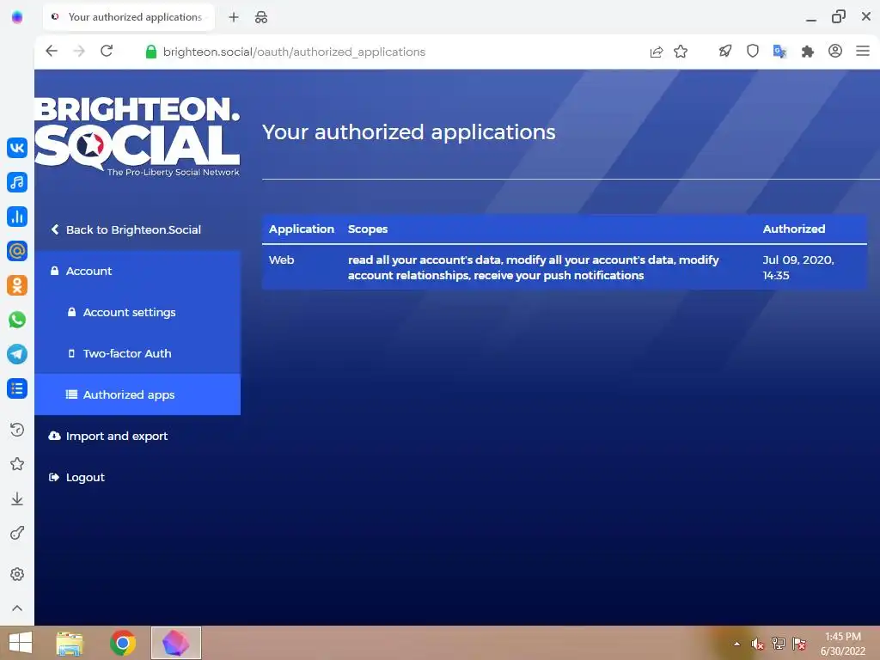Open the blue list sidebar icon

tap(17, 388)
